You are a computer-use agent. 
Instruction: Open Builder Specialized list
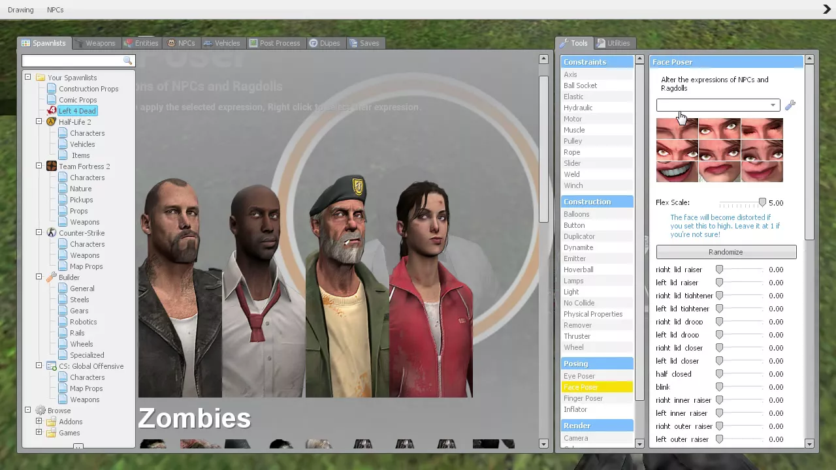coord(87,355)
